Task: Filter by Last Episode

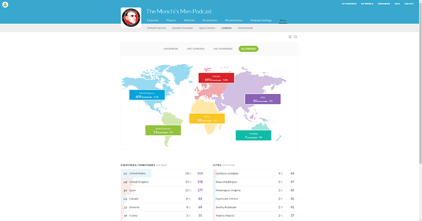Action: [x=171, y=49]
